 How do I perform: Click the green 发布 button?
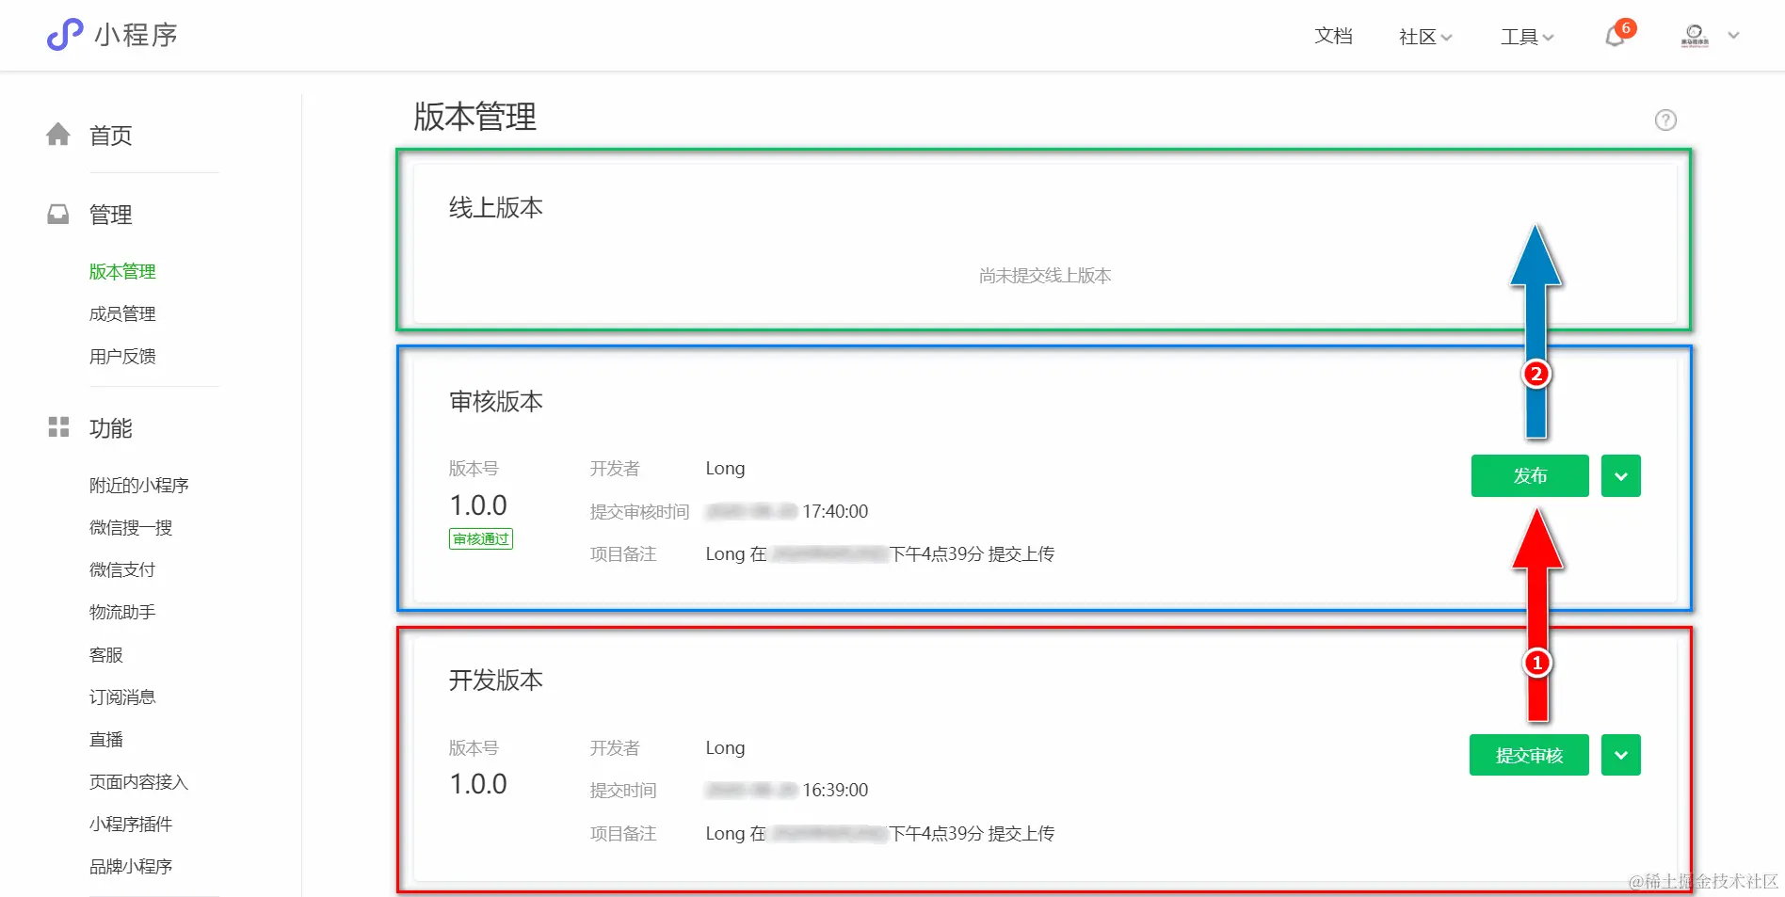pos(1530,475)
